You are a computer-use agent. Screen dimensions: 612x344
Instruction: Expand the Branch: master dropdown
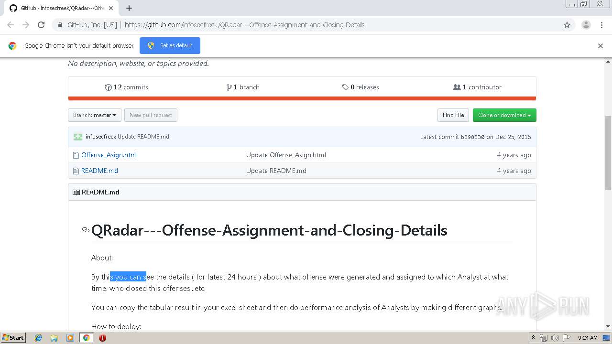pos(95,115)
